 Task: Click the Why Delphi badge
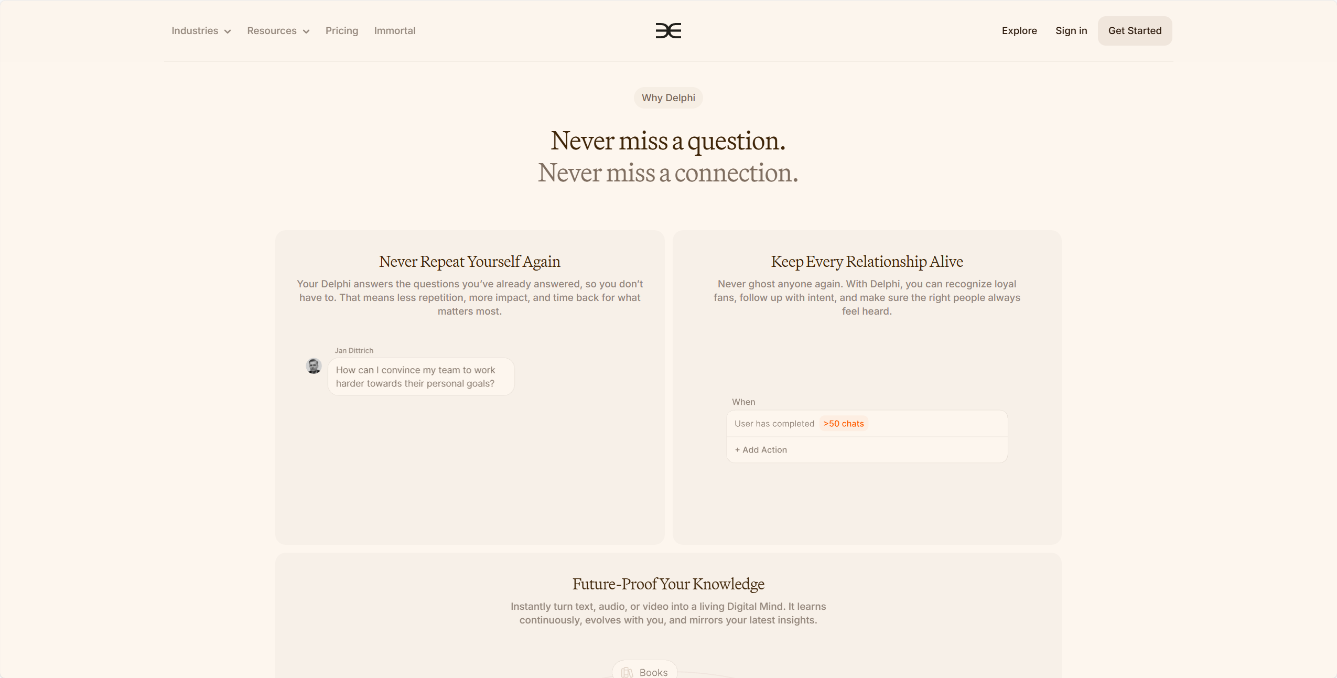[668, 98]
